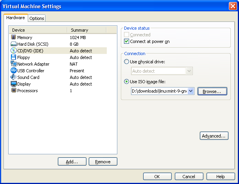Expand the ISO image path dropdown arrow

[190, 91]
